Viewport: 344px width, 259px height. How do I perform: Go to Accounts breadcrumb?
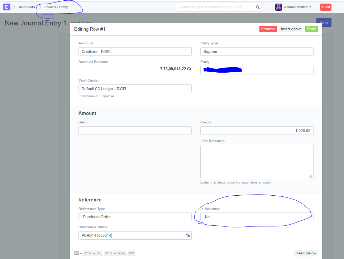(27, 7)
